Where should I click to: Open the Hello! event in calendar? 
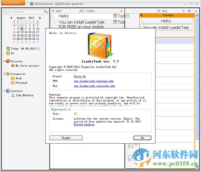167,21
